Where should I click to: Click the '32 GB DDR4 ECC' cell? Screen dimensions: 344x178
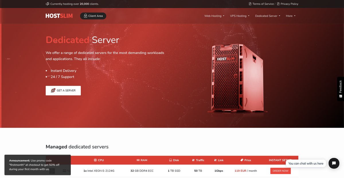click(x=142, y=171)
